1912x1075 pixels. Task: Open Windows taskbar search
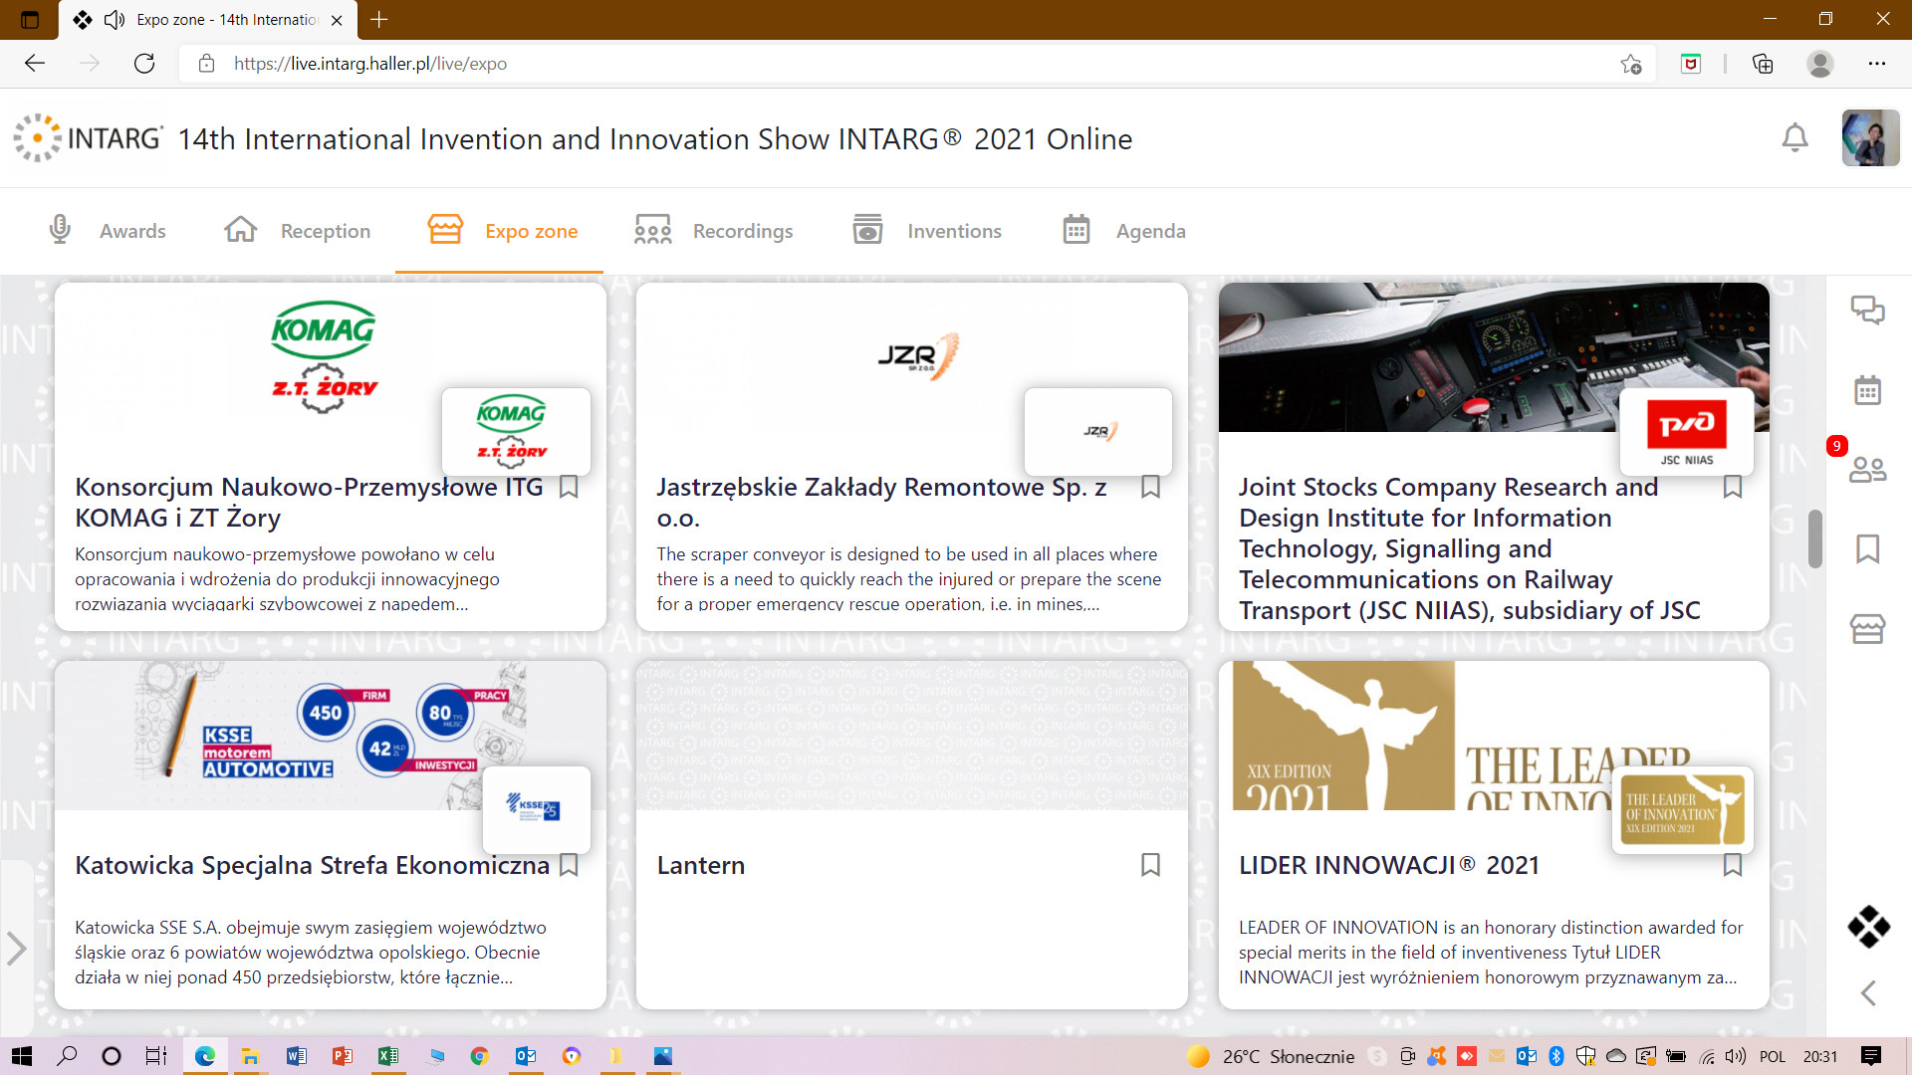(67, 1056)
